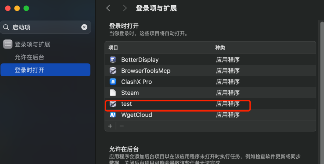Click the 登录项与扩展 sidebar list icon
Image resolution: width=324 pixels, height=164 pixels.
tap(8, 44)
